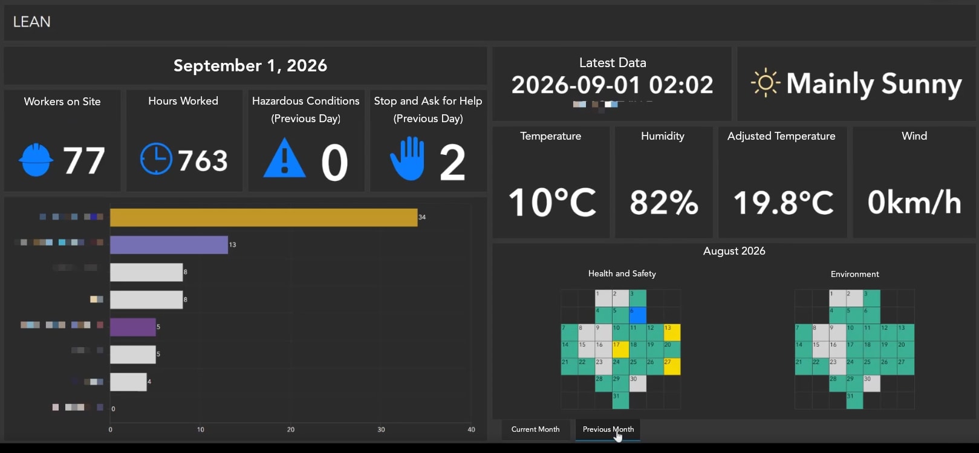
Task: Switch to the Current Month tab
Action: 536,429
